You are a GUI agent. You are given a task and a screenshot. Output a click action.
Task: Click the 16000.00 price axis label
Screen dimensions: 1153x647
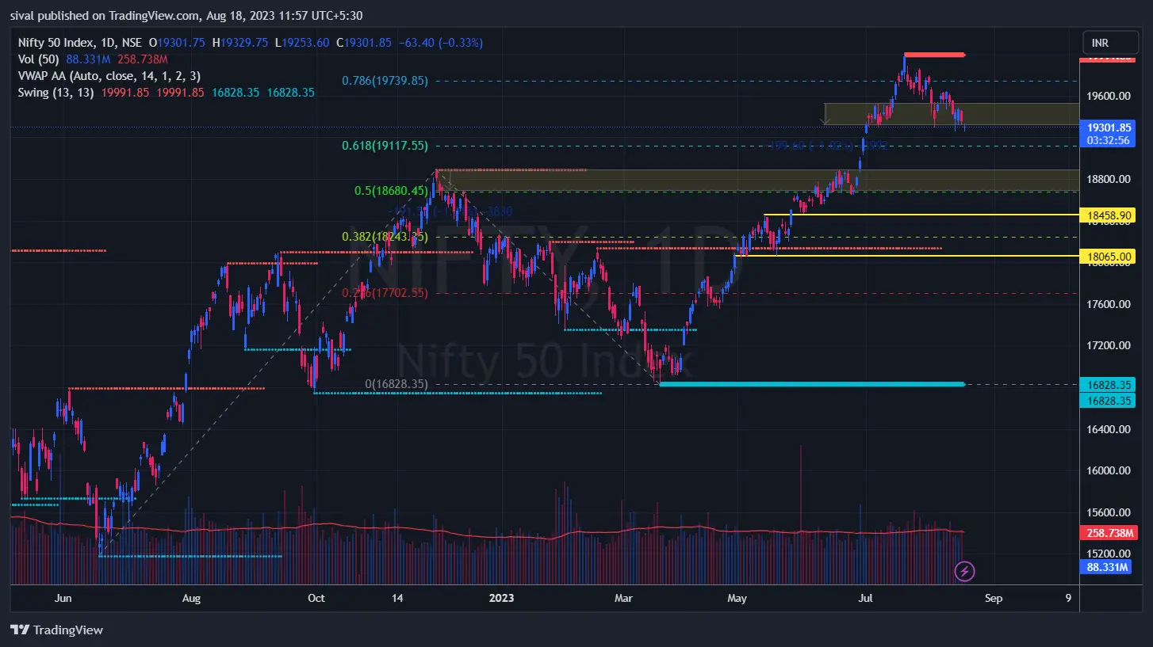pos(1109,470)
